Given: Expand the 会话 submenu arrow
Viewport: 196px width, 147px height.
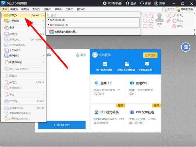Looking at the screenshot, I should [43, 27].
